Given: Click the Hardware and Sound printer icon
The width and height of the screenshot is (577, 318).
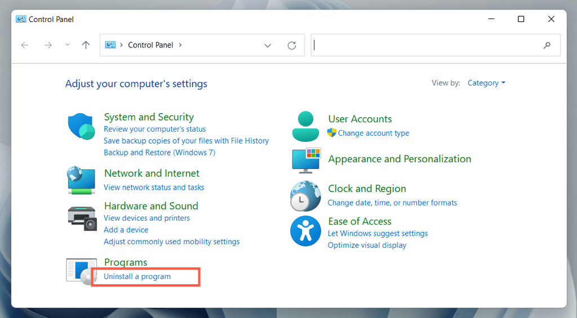Looking at the screenshot, I should 82,217.
